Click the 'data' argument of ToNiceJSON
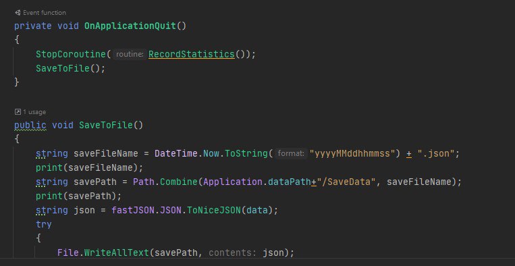Image resolution: width=515 pixels, height=266 pixels. pos(257,210)
